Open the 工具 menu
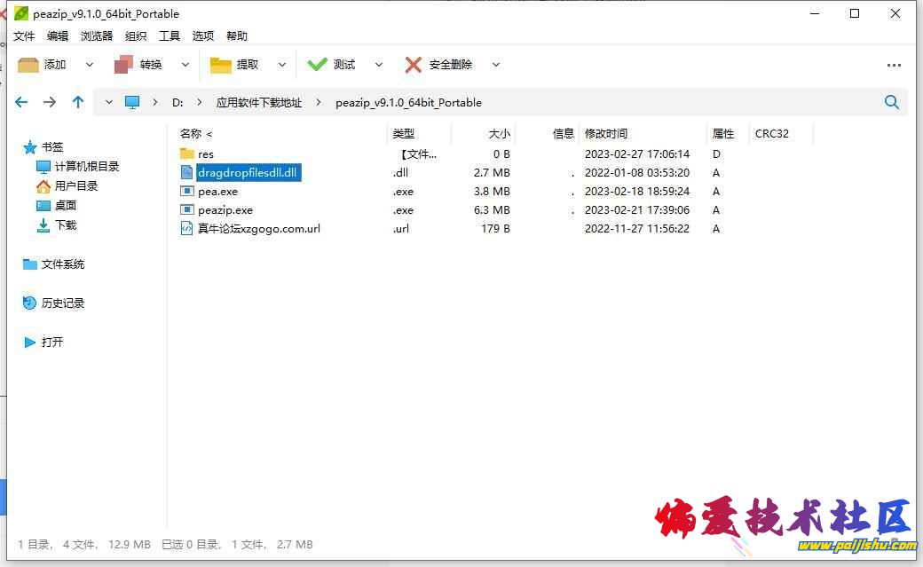Viewport: 923px width, 567px height. 170,36
